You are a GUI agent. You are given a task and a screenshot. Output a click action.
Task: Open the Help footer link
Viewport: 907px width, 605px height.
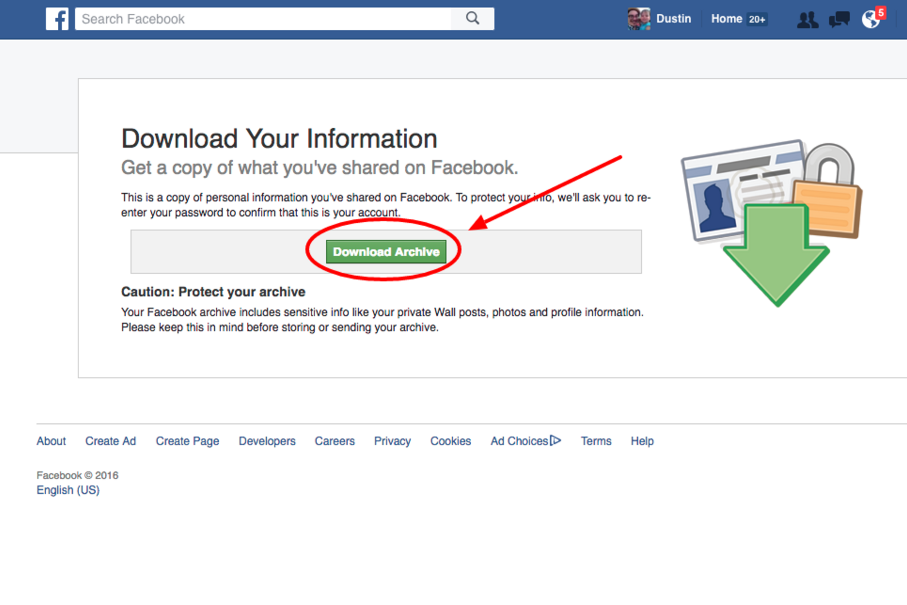(x=642, y=441)
